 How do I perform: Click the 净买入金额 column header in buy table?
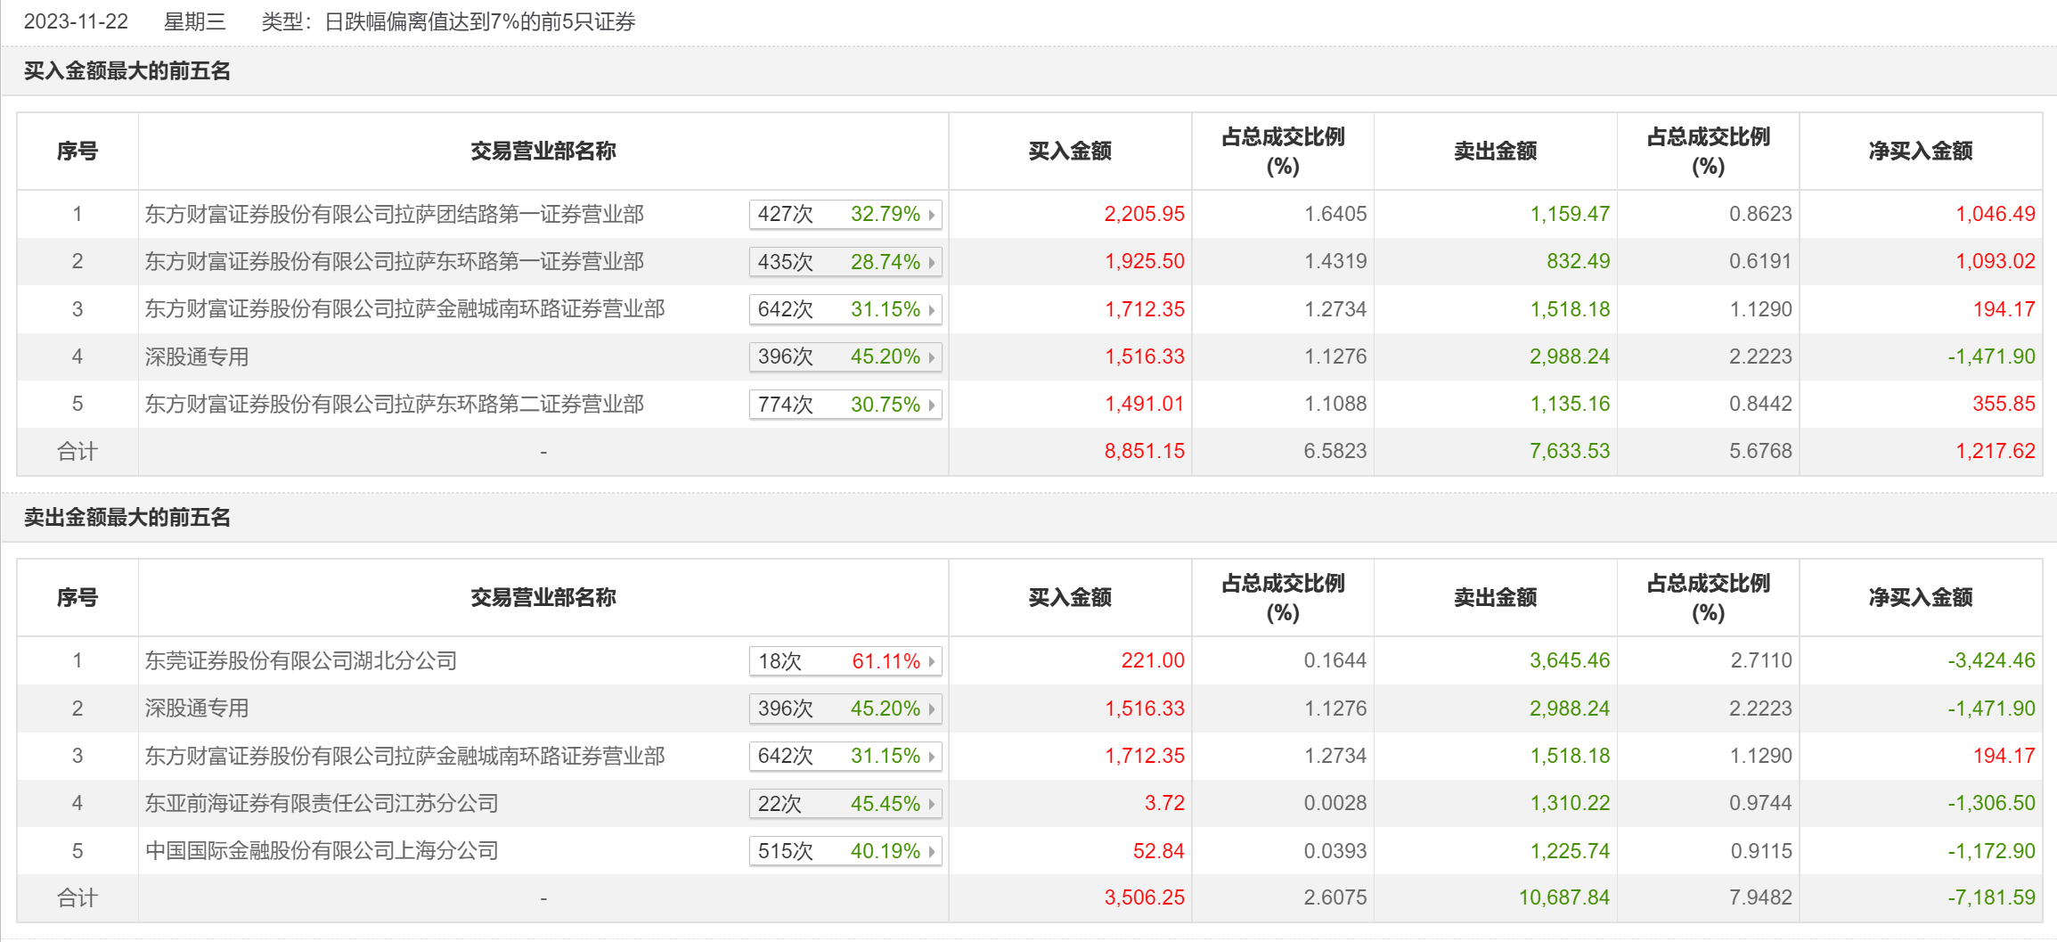point(1921,152)
